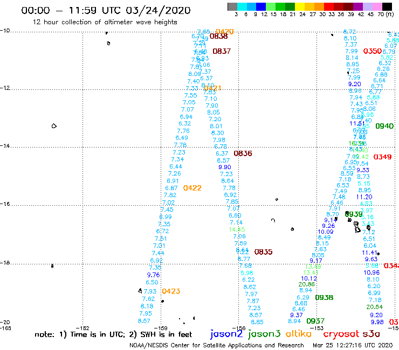Click the latitude axis label '-18'
This screenshot has width=399, height=350.
click(x=5, y=262)
